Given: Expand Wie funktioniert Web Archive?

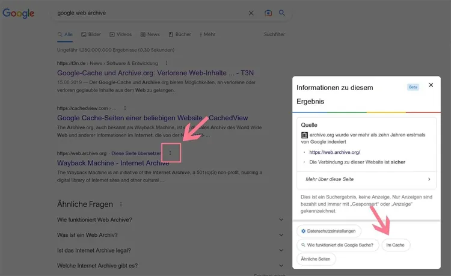Looking at the screenshot, I should pyautogui.click(x=170, y=219).
